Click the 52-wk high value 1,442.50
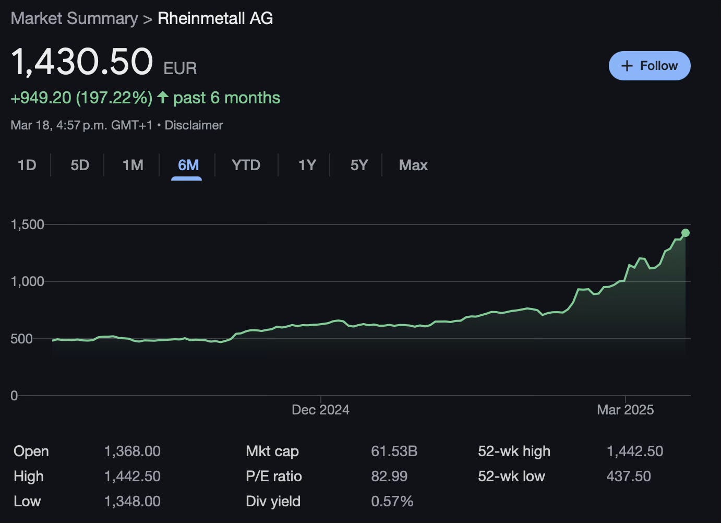This screenshot has width=721, height=523. [635, 451]
